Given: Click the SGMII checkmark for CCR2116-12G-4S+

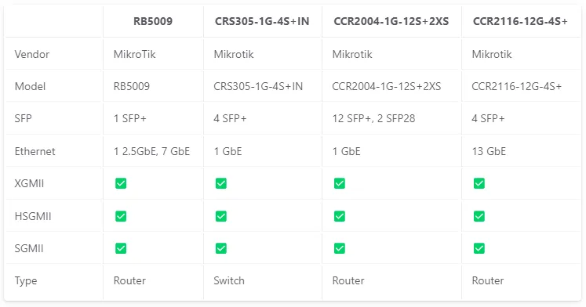Looking at the screenshot, I should click(479, 248).
